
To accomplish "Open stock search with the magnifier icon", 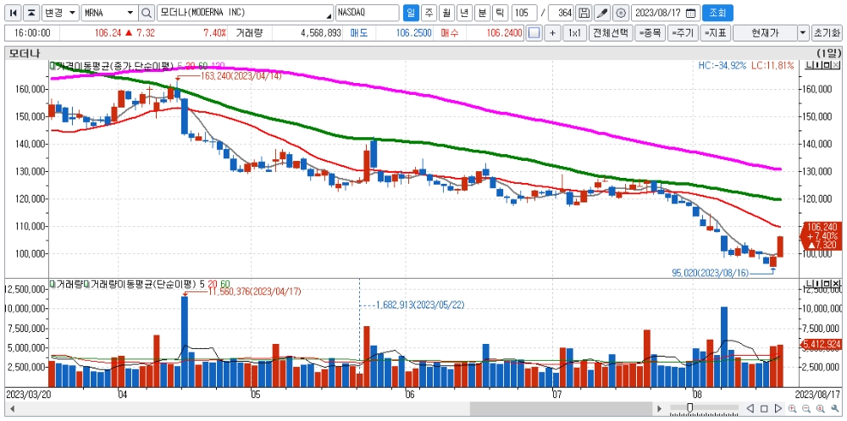I will tap(147, 13).
